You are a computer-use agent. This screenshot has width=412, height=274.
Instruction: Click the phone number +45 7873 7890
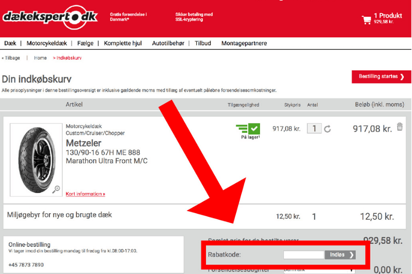[26, 265]
